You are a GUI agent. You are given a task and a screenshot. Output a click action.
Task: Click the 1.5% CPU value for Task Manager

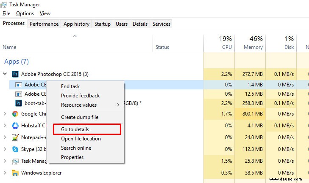pyautogui.click(x=226, y=161)
